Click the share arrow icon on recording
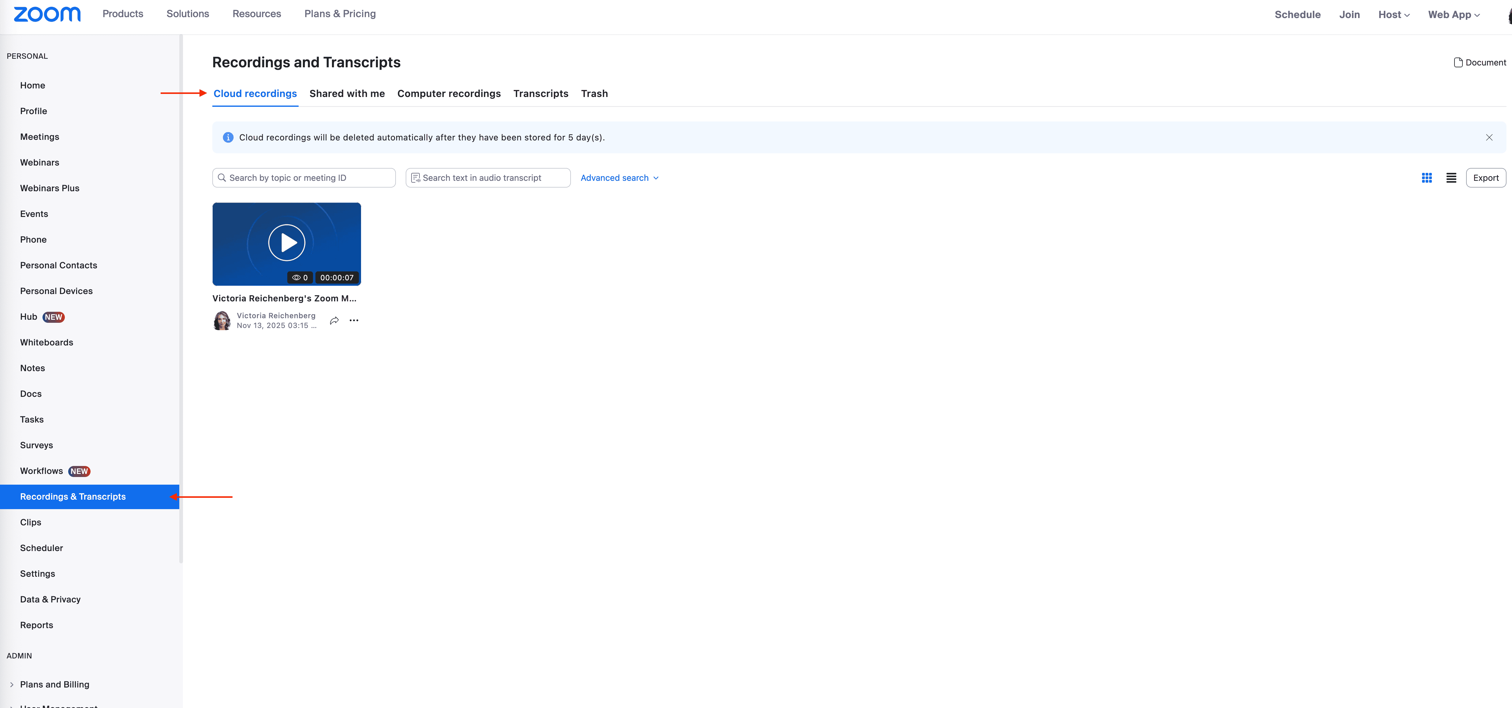Screen dimensions: 1512x708 click(334, 321)
